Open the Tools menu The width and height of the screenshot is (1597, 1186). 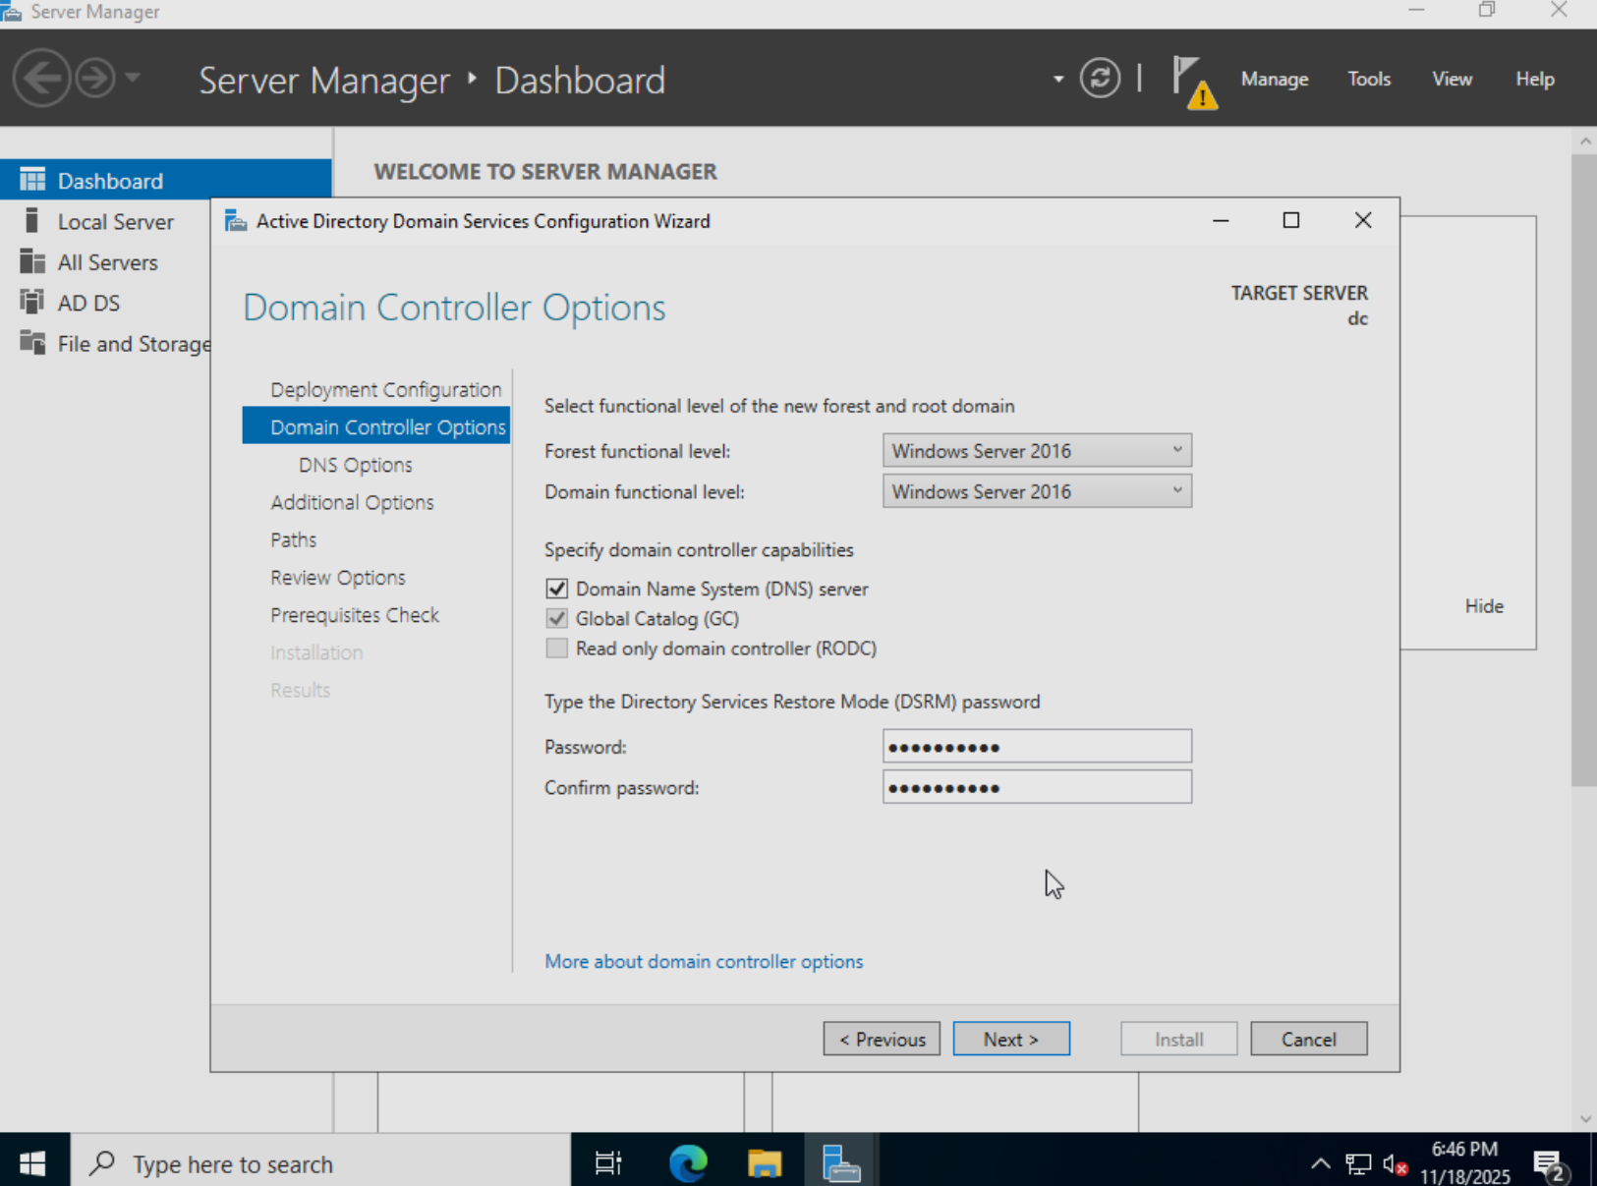(x=1369, y=79)
